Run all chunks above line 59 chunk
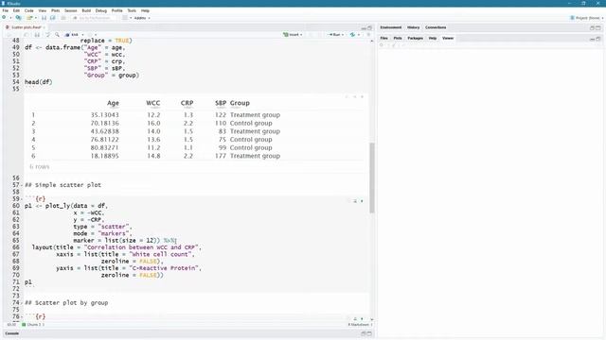 (355, 201)
